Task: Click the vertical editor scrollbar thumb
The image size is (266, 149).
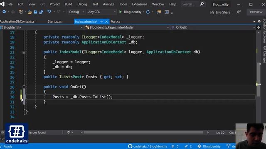Action: [x=259, y=79]
